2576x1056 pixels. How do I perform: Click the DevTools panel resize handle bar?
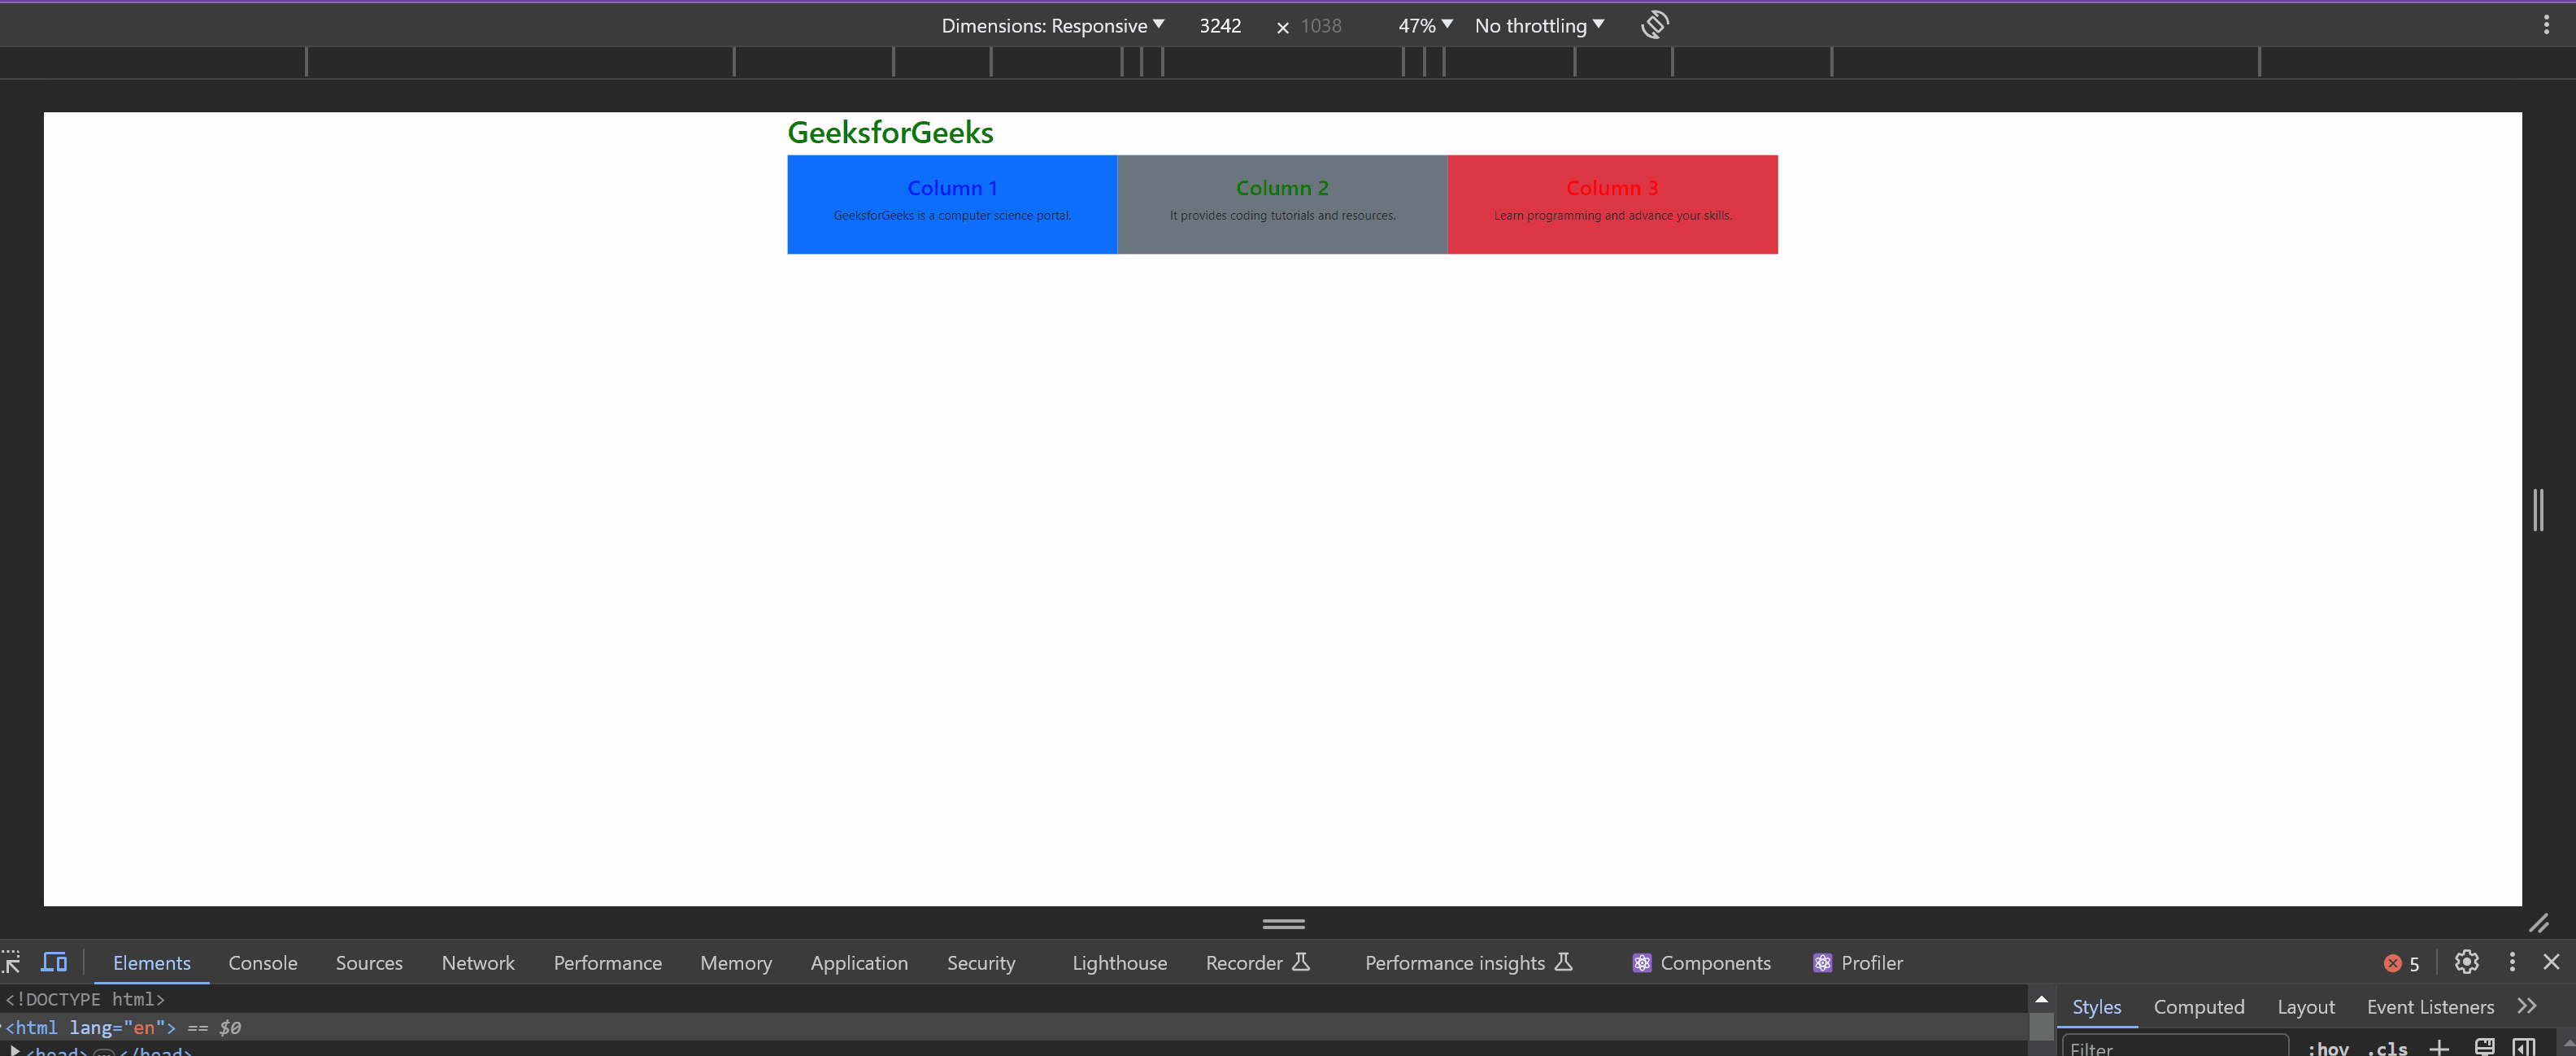[1283, 923]
